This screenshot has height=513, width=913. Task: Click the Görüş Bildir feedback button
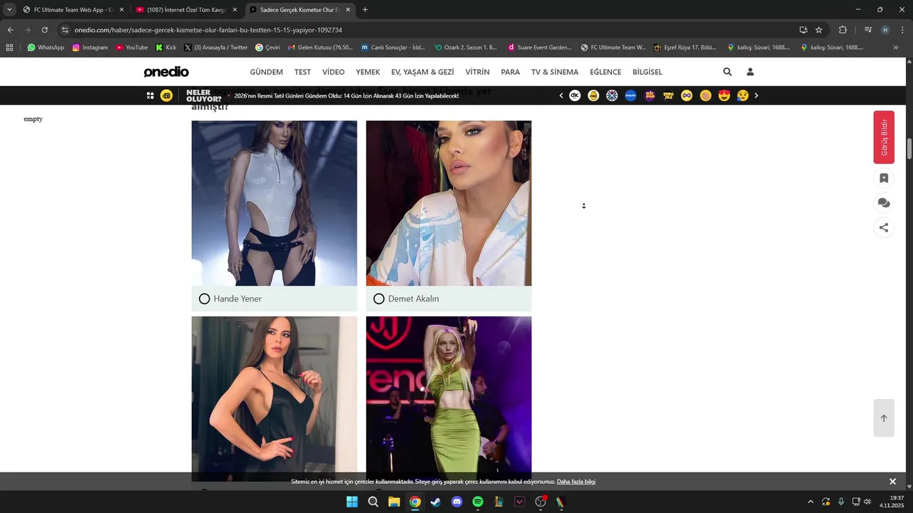pyautogui.click(x=884, y=138)
